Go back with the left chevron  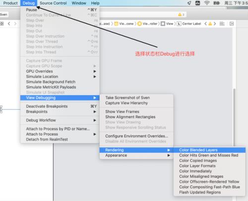pyautogui.click(x=9, y=24)
